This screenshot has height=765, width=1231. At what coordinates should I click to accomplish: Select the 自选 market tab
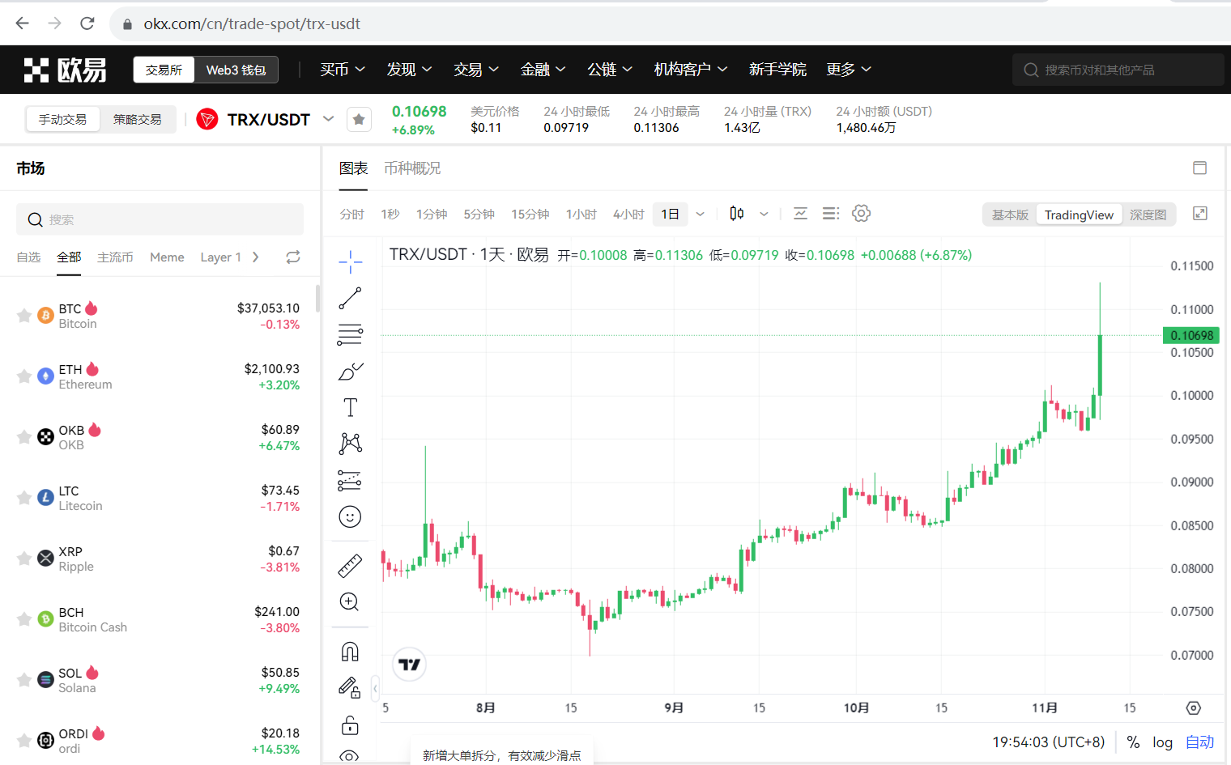click(x=28, y=257)
